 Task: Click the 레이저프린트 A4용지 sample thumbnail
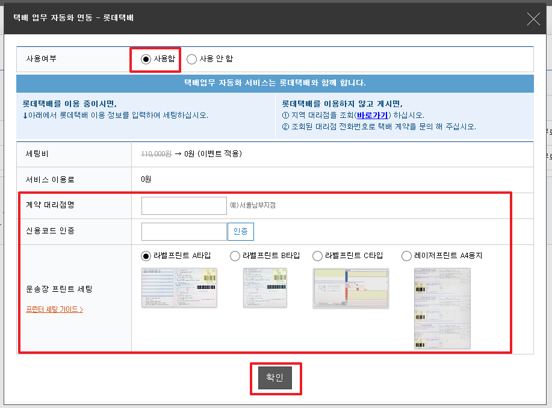click(x=442, y=308)
